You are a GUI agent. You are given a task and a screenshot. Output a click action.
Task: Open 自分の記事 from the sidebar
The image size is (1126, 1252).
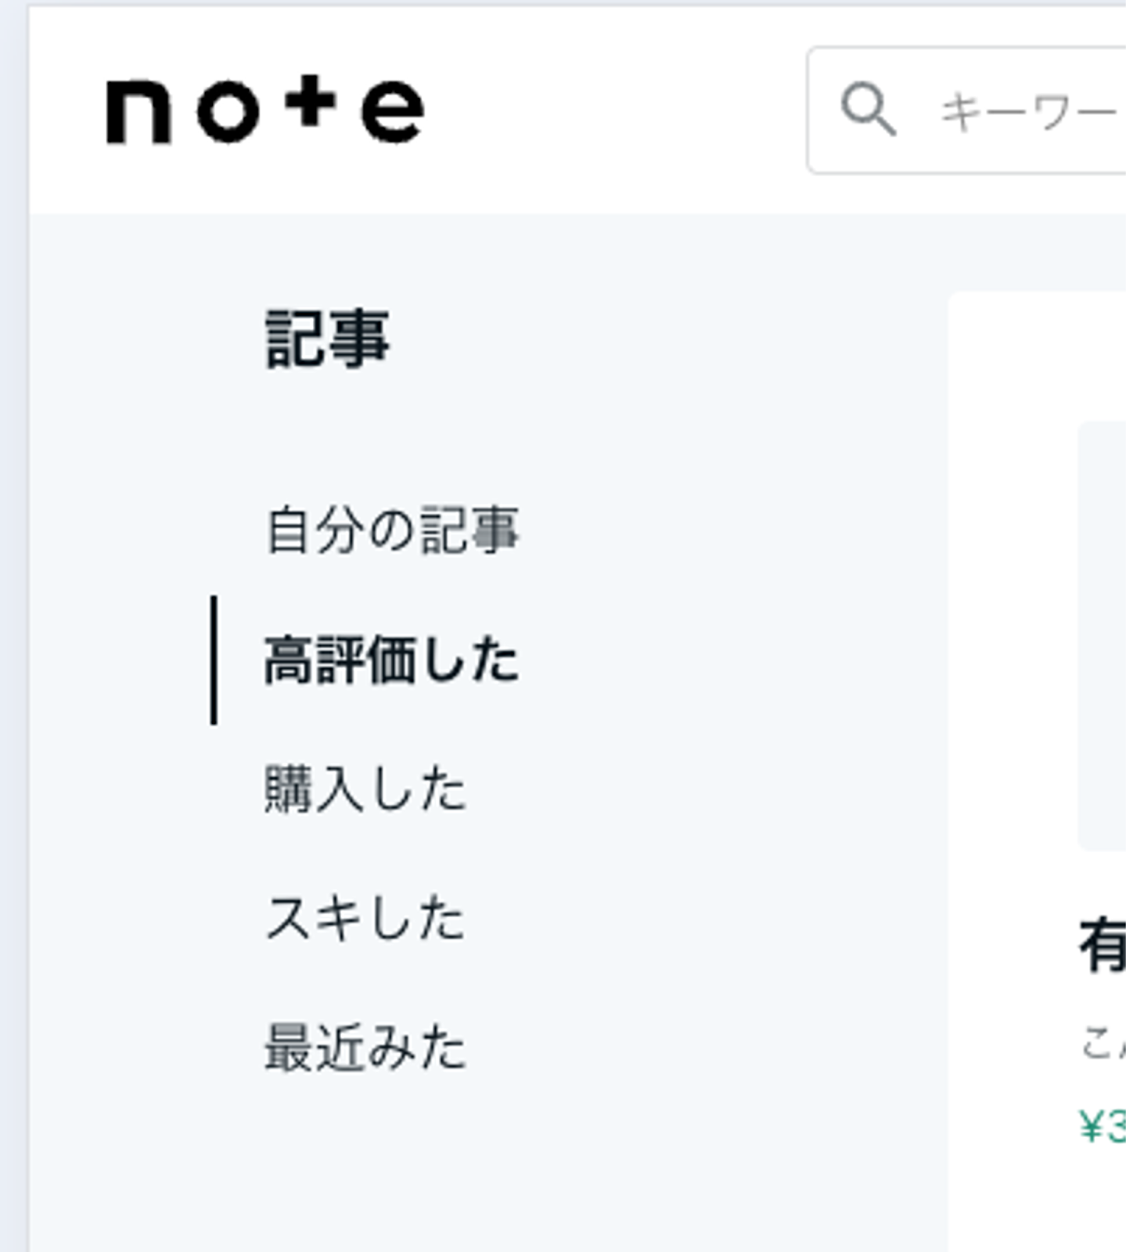392,531
